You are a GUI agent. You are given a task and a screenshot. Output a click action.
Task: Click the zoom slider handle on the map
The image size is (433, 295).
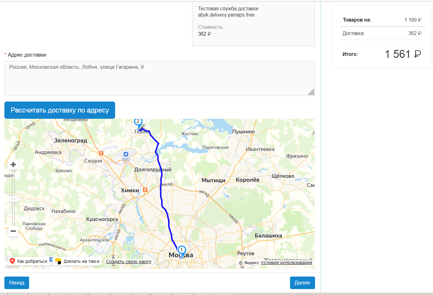pyautogui.click(x=13, y=199)
